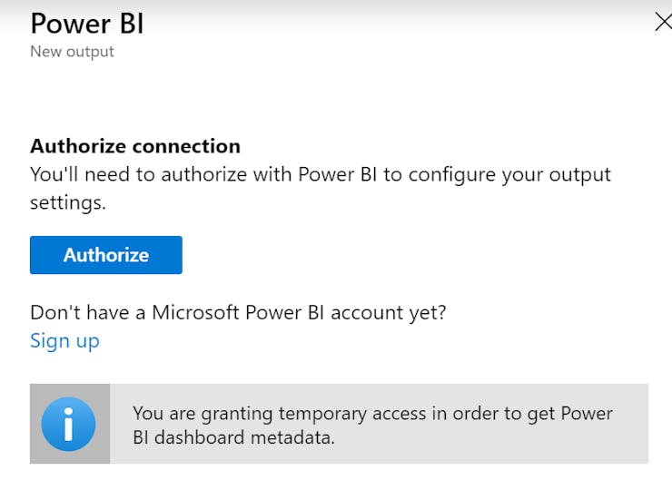Select the Authorize connection heading
Screen dimensions: 672x480
[x=135, y=146]
